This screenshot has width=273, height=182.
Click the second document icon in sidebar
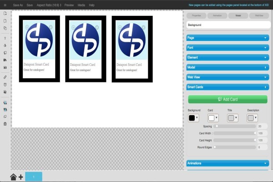(x=5, y=21)
